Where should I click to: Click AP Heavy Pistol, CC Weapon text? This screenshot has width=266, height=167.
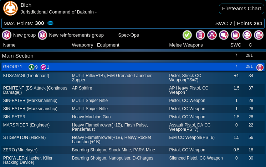tap(189, 90)
